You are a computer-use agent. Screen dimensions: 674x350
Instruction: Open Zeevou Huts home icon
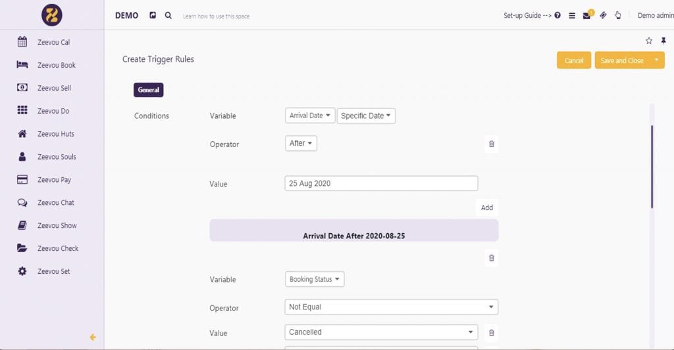point(22,133)
